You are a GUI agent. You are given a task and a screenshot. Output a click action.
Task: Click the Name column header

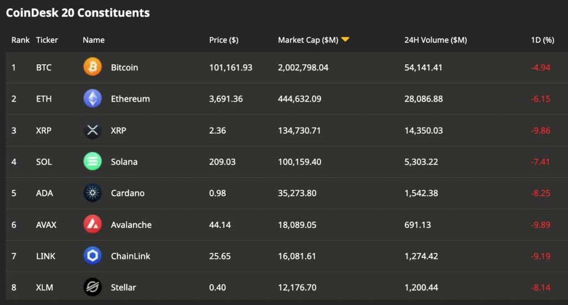pos(93,40)
